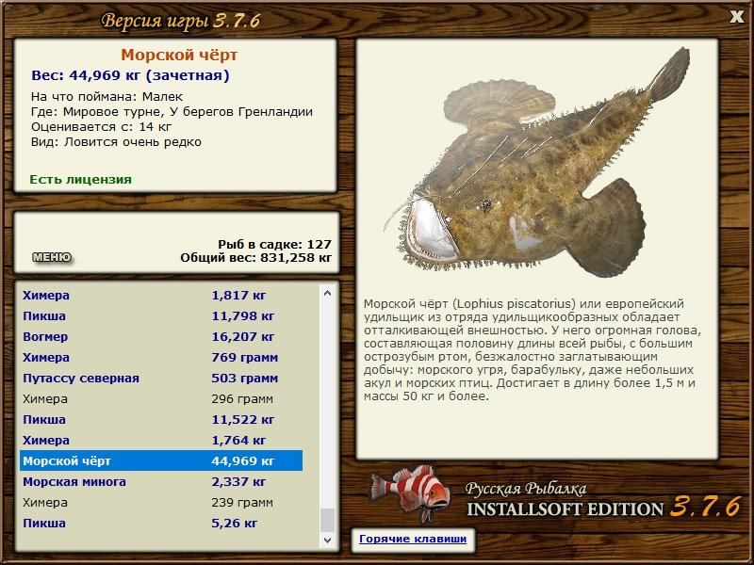Close the window with the X button

pos(736,17)
